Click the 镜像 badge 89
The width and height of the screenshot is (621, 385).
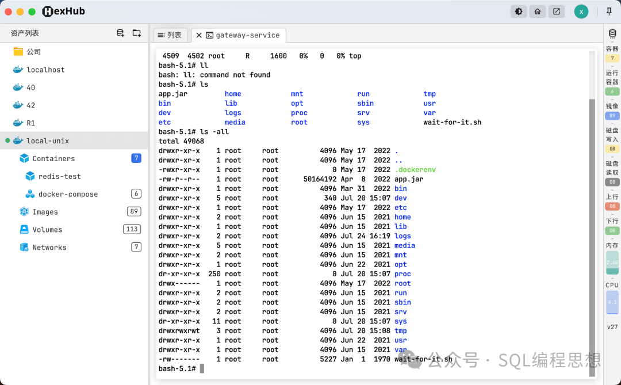point(612,116)
